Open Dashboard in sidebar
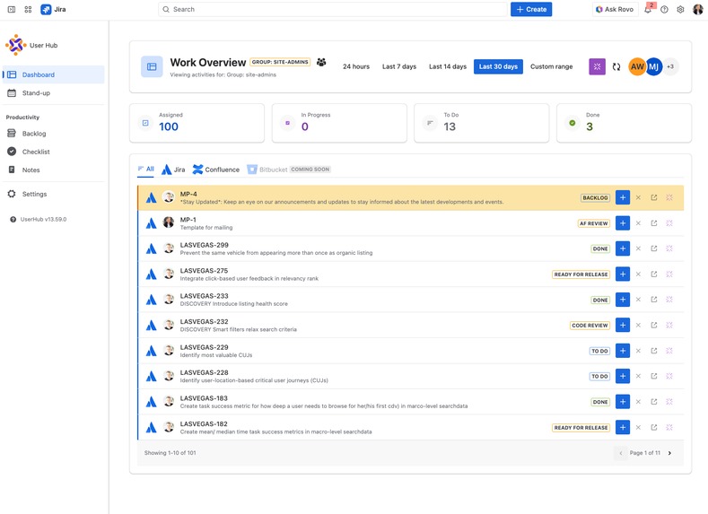 [53, 74]
